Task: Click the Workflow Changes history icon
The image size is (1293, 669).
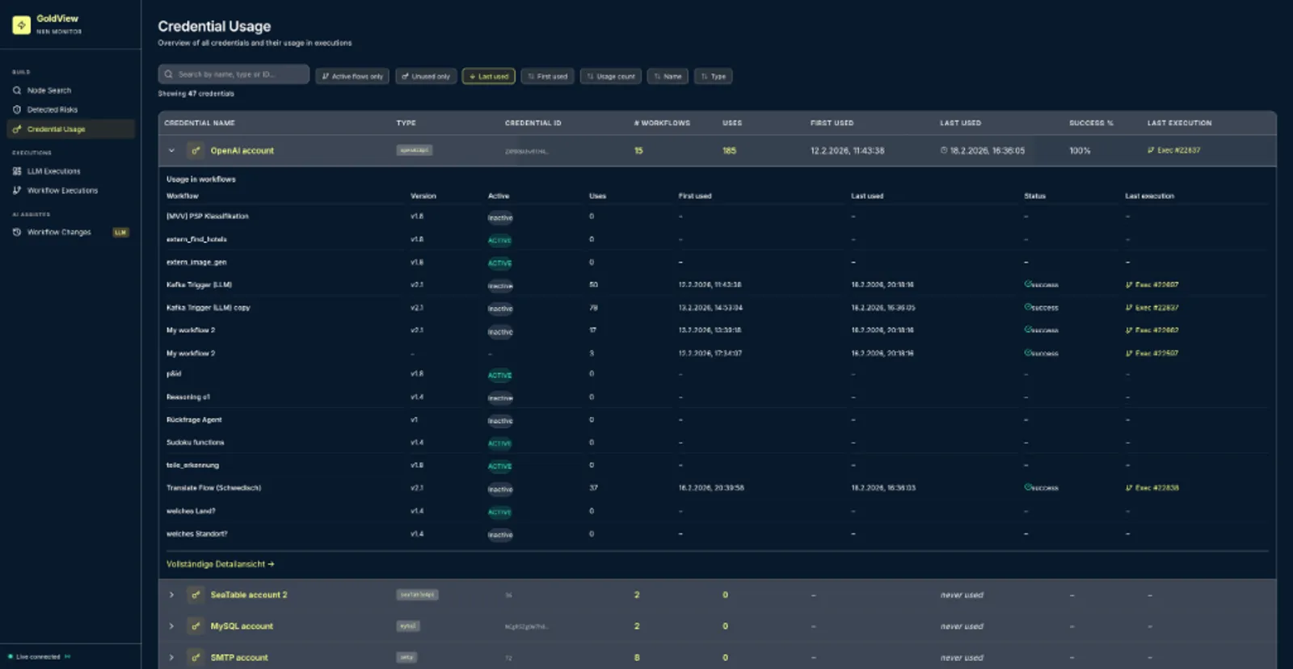Action: pyautogui.click(x=17, y=233)
